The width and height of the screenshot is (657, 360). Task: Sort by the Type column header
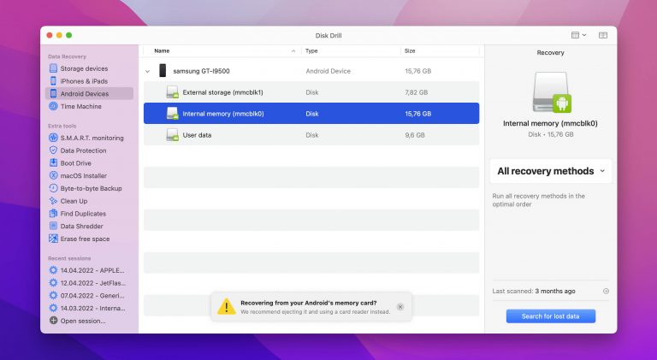point(311,50)
